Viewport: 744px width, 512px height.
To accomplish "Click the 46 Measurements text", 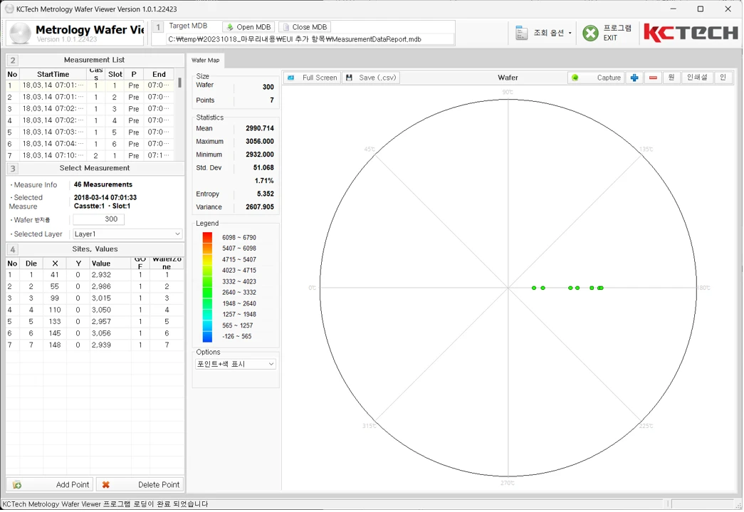I will (x=103, y=184).
